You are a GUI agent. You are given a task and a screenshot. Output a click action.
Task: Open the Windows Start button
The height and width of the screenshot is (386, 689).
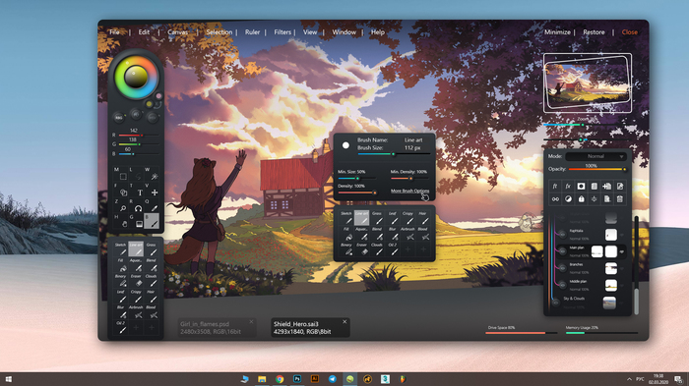(8, 379)
